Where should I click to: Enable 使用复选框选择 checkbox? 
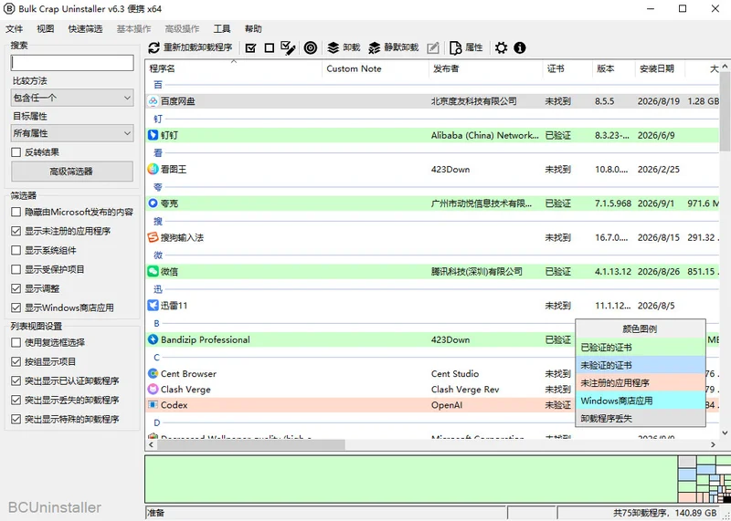click(x=16, y=342)
